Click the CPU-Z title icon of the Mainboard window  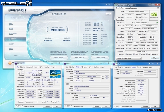tap(65, 63)
